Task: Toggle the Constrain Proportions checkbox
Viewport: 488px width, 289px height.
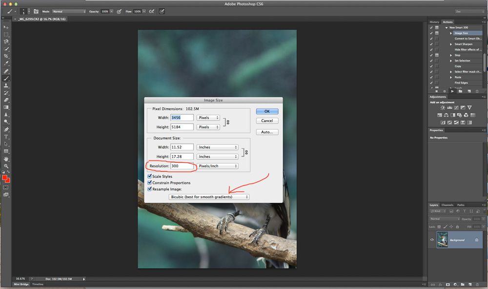Action: (x=150, y=183)
